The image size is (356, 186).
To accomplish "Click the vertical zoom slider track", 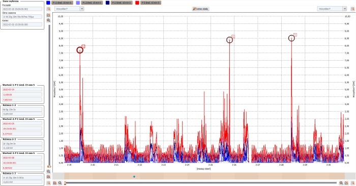I will (49, 95).
